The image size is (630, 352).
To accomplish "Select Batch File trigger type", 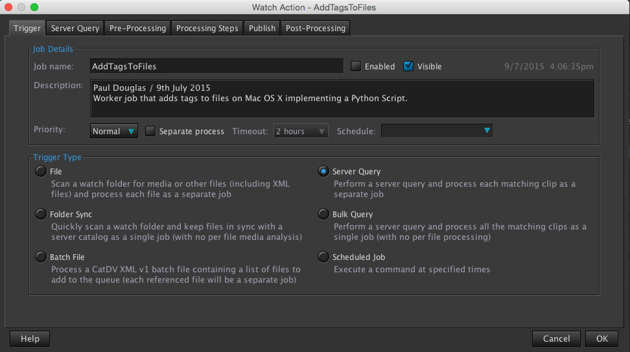I will tap(41, 257).
